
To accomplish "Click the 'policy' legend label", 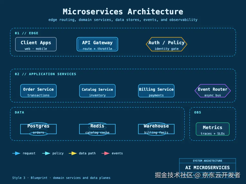I will pyautogui.click(x=58, y=153).
